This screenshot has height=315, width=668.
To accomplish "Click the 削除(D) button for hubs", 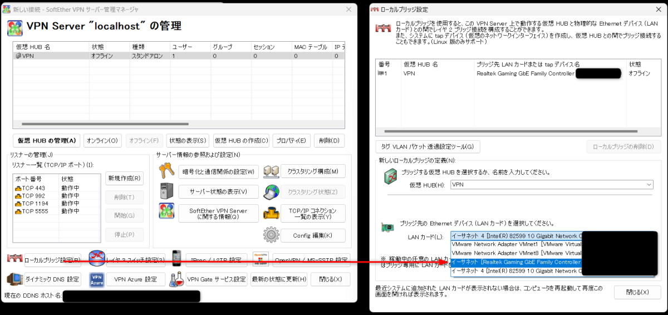I will click(x=330, y=141).
